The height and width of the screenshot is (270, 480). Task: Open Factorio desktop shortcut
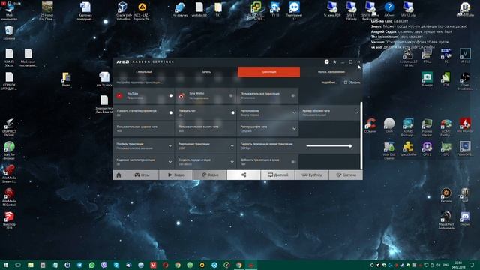pyautogui.click(x=446, y=196)
